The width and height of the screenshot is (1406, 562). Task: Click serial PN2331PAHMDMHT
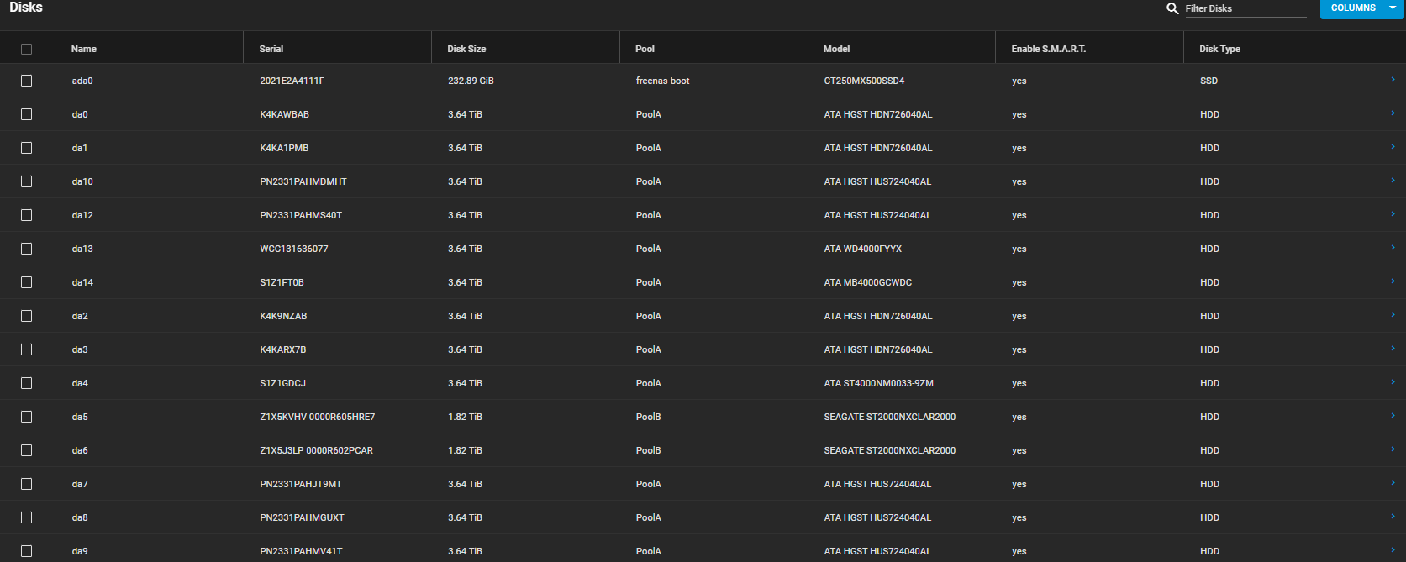pos(303,181)
